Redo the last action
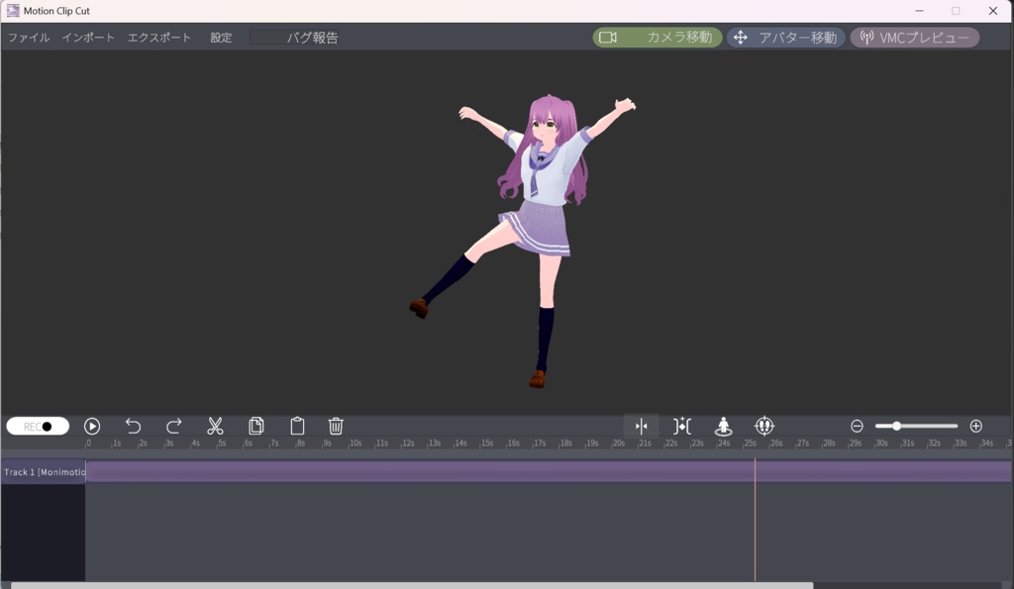 [174, 426]
